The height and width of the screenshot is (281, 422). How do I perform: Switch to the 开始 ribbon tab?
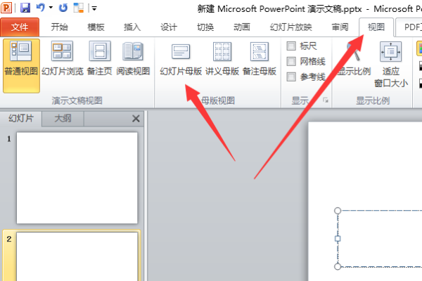click(x=60, y=27)
